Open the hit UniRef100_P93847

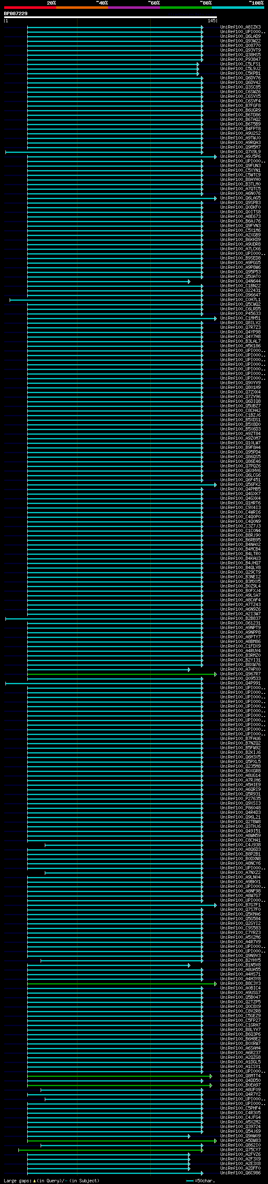point(240,59)
